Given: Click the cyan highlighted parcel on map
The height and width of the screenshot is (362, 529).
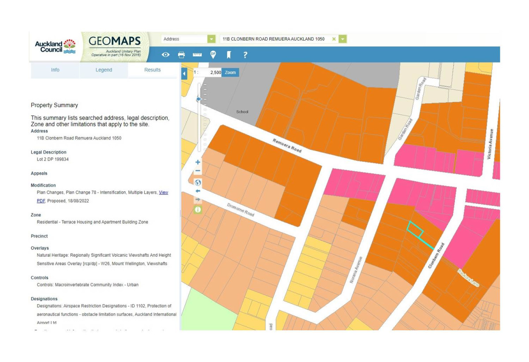Looking at the screenshot, I should pos(414,229).
